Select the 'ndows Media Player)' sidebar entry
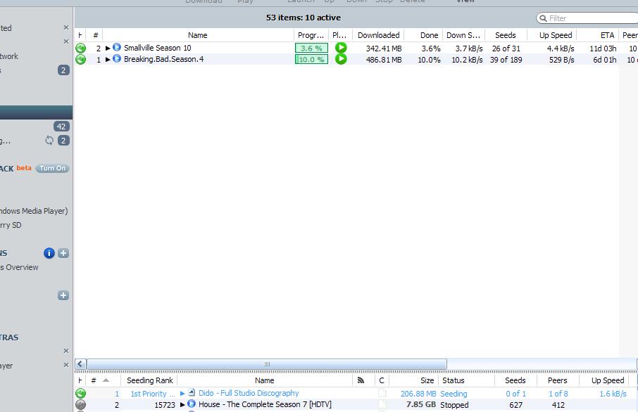The image size is (638, 412). 35,211
